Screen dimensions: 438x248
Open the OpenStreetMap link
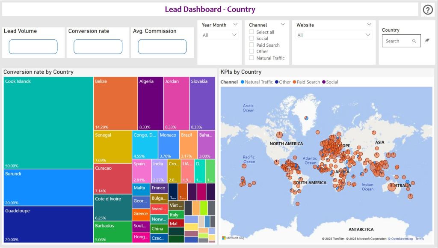click(400, 239)
